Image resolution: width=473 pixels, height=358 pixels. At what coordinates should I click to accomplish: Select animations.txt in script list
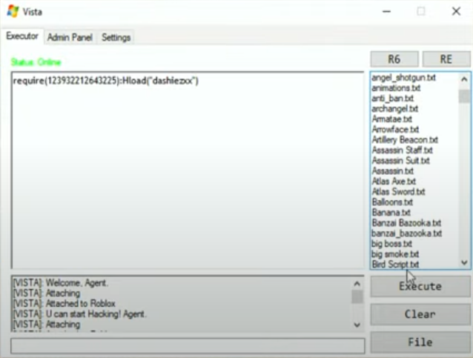click(396, 88)
